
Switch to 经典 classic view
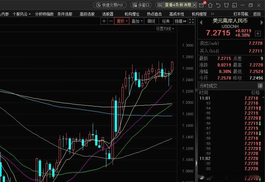(166, 21)
